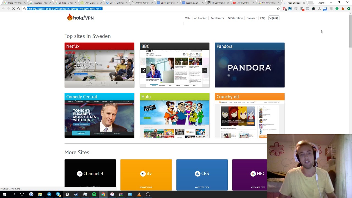This screenshot has width=352, height=198.
Task: Click the blue extension icon marked New
Action: coord(325,9)
